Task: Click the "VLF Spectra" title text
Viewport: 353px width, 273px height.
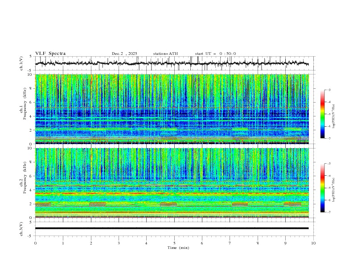Action: [x=50, y=54]
